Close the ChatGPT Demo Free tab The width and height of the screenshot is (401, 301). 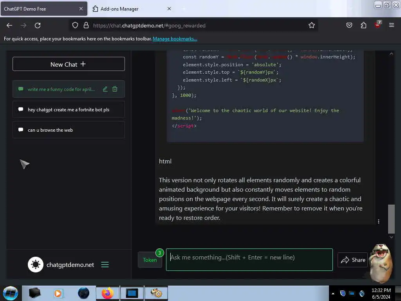tap(81, 9)
